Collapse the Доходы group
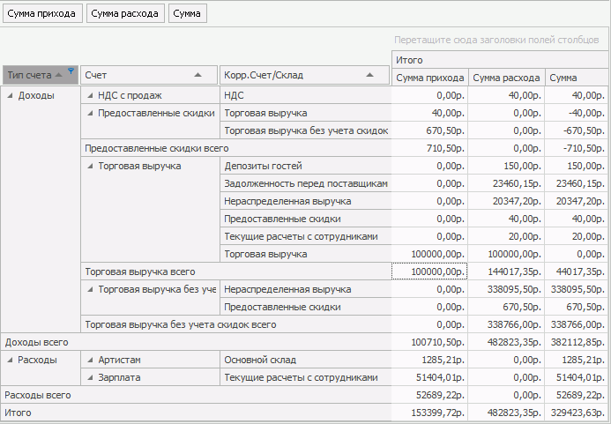This screenshot has height=424, width=611. click(10, 95)
